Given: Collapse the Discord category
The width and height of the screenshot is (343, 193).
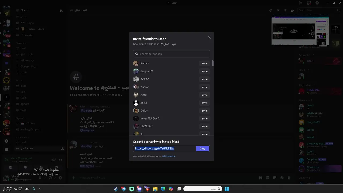Looking at the screenshot, I should click(x=20, y=43).
